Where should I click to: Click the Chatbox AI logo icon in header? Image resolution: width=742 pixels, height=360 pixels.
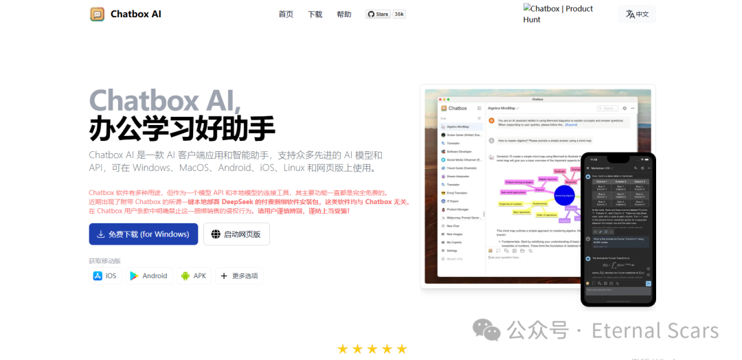[97, 14]
